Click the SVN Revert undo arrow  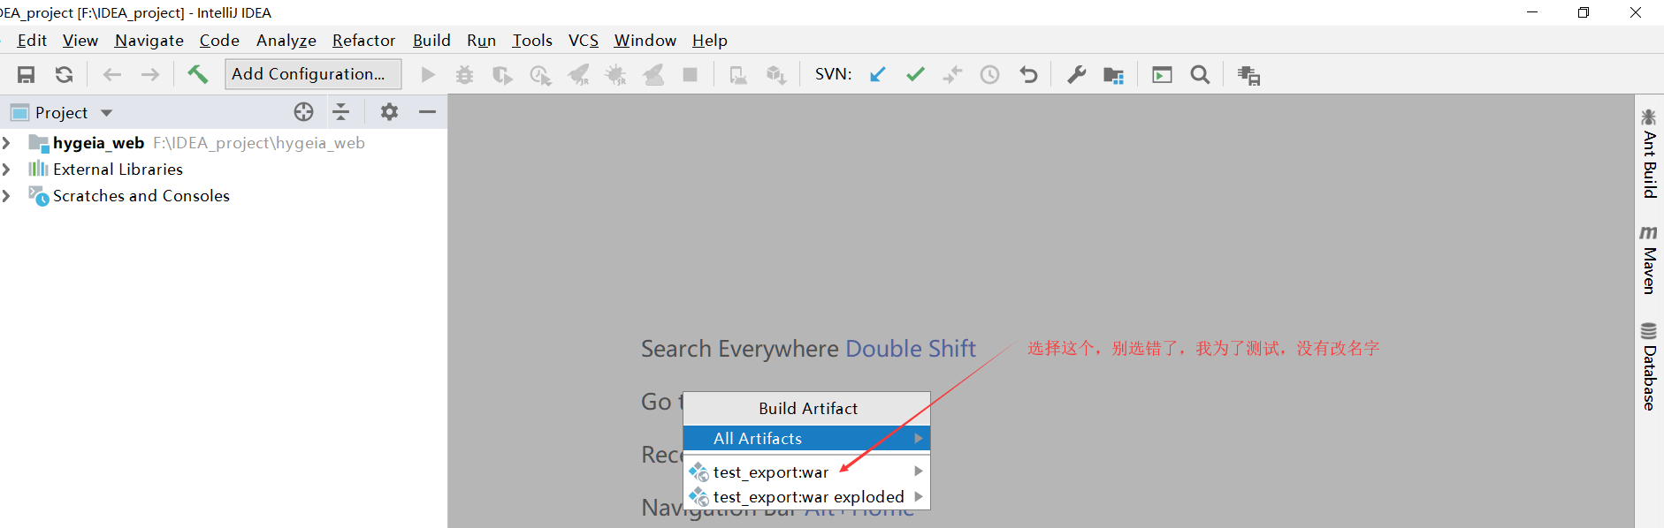tap(1028, 75)
